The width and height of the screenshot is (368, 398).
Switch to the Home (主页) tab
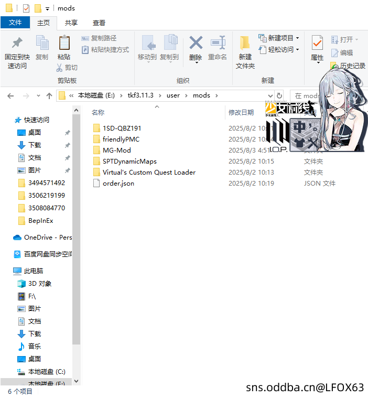(44, 23)
